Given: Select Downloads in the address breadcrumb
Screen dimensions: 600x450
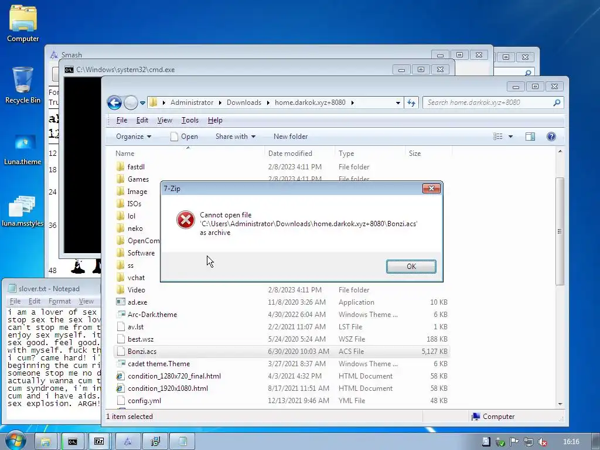Looking at the screenshot, I should tap(244, 103).
